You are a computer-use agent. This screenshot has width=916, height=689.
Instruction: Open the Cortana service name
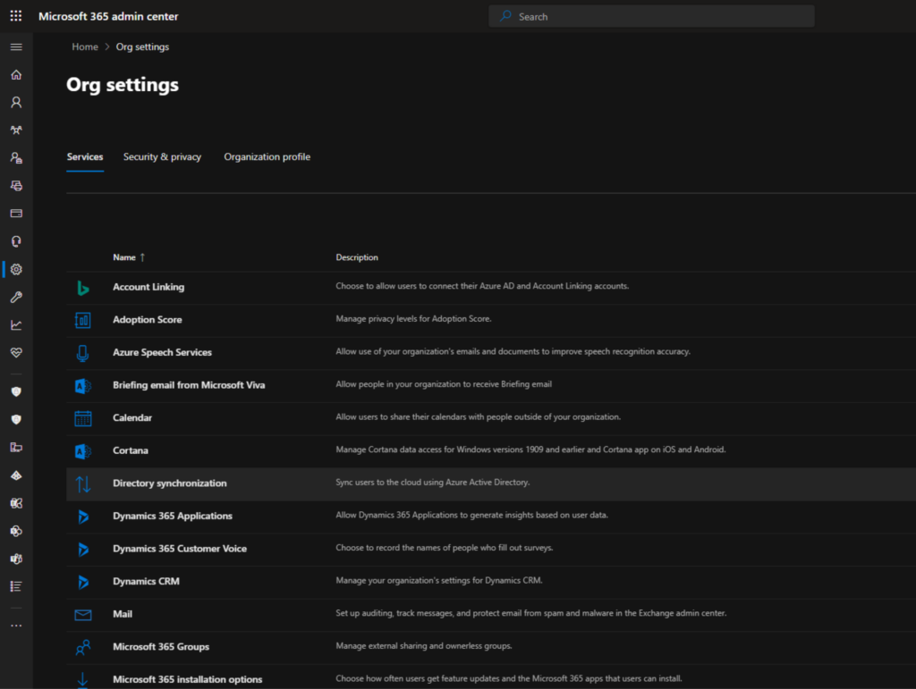[131, 450]
